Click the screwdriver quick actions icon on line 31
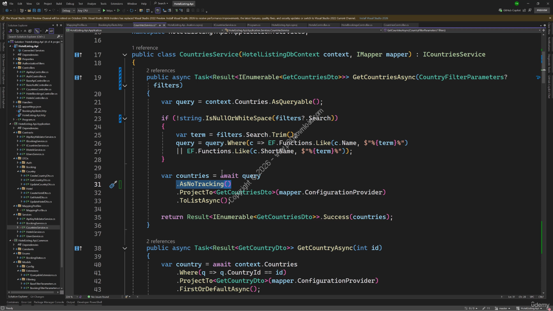553x311 pixels. point(113,184)
